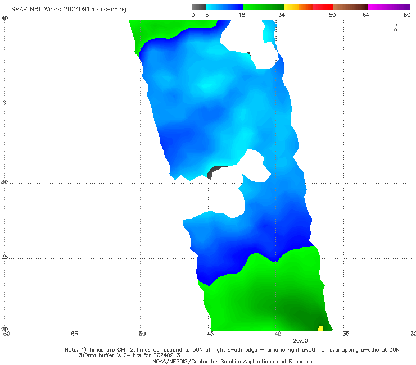Image resolution: width=416 pixels, height=365 pixels.
Task: Click the color bar label '64'
Action: coord(366,15)
